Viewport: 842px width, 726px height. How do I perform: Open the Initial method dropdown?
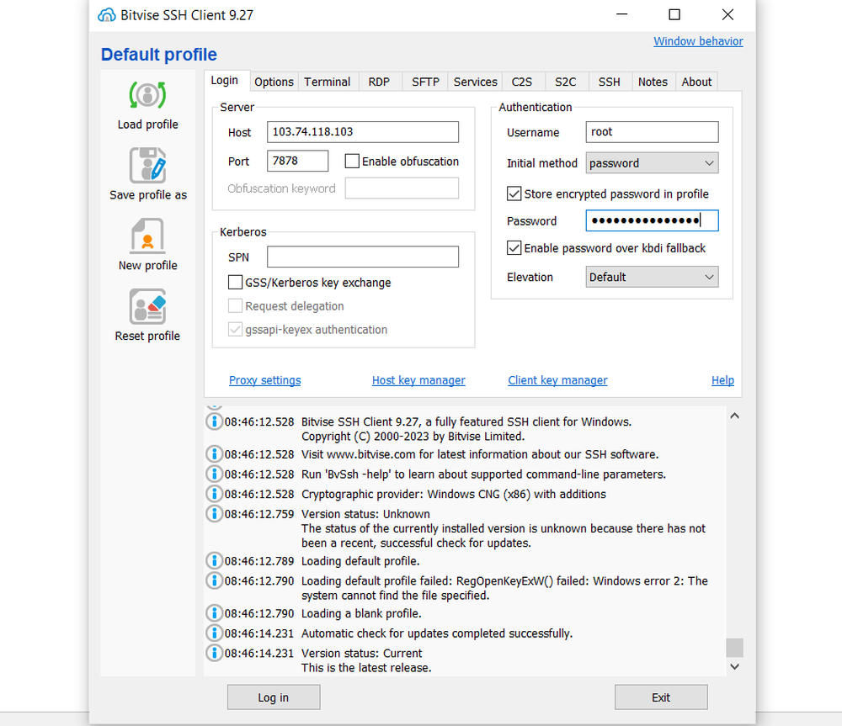[x=651, y=162]
